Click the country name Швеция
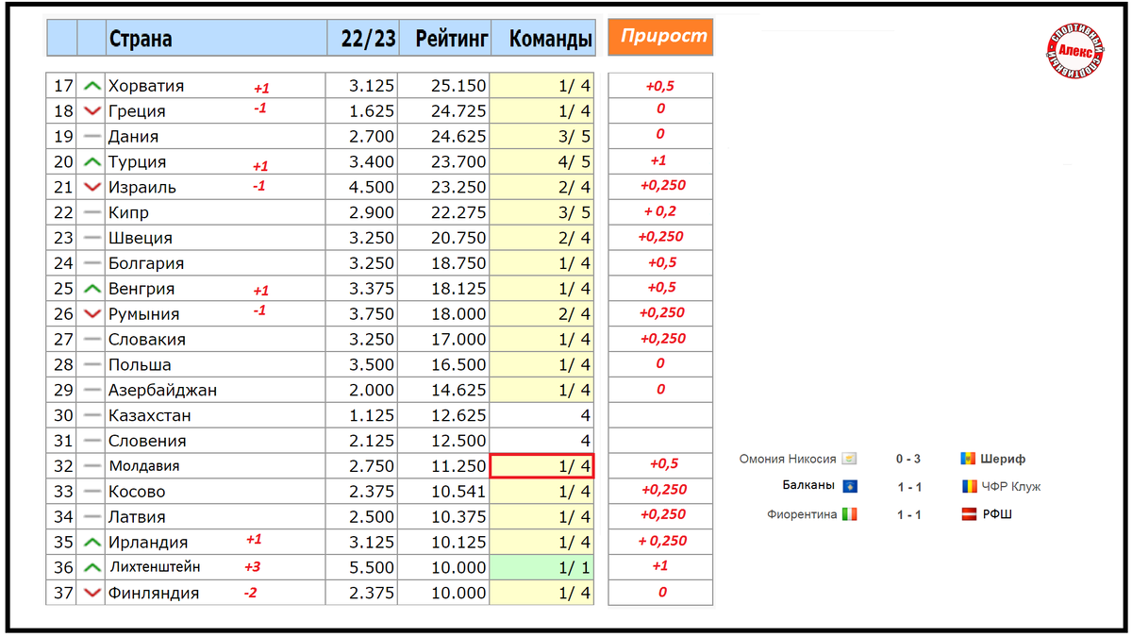The width and height of the screenshot is (1132, 637). click(141, 238)
